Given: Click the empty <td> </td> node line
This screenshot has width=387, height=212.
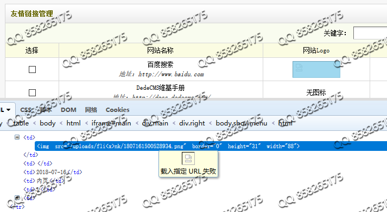Looking at the screenshot, I should [38, 163].
